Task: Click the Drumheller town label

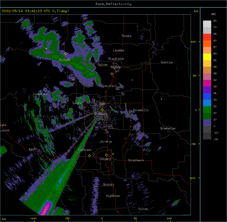Action: (168, 128)
